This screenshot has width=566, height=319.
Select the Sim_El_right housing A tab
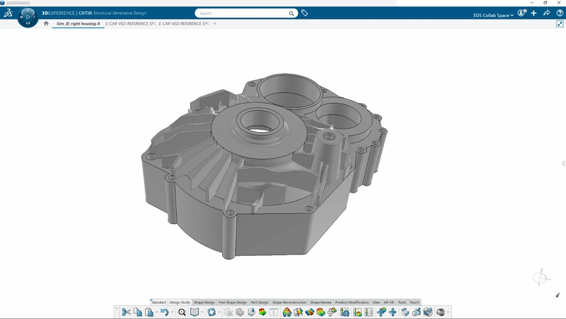point(78,24)
